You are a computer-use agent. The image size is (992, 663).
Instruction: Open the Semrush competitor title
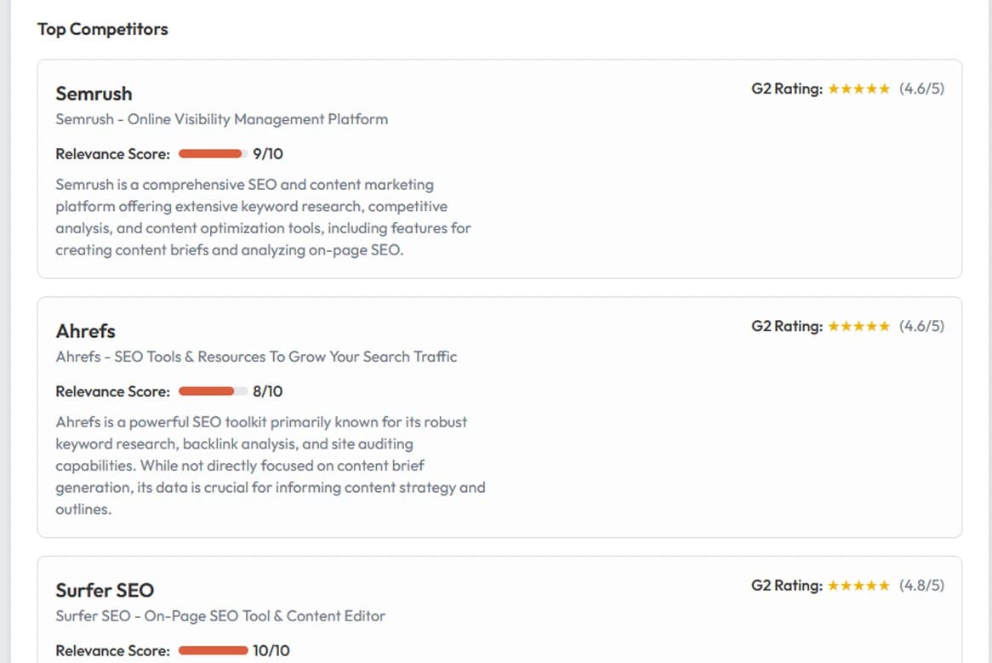click(x=94, y=94)
